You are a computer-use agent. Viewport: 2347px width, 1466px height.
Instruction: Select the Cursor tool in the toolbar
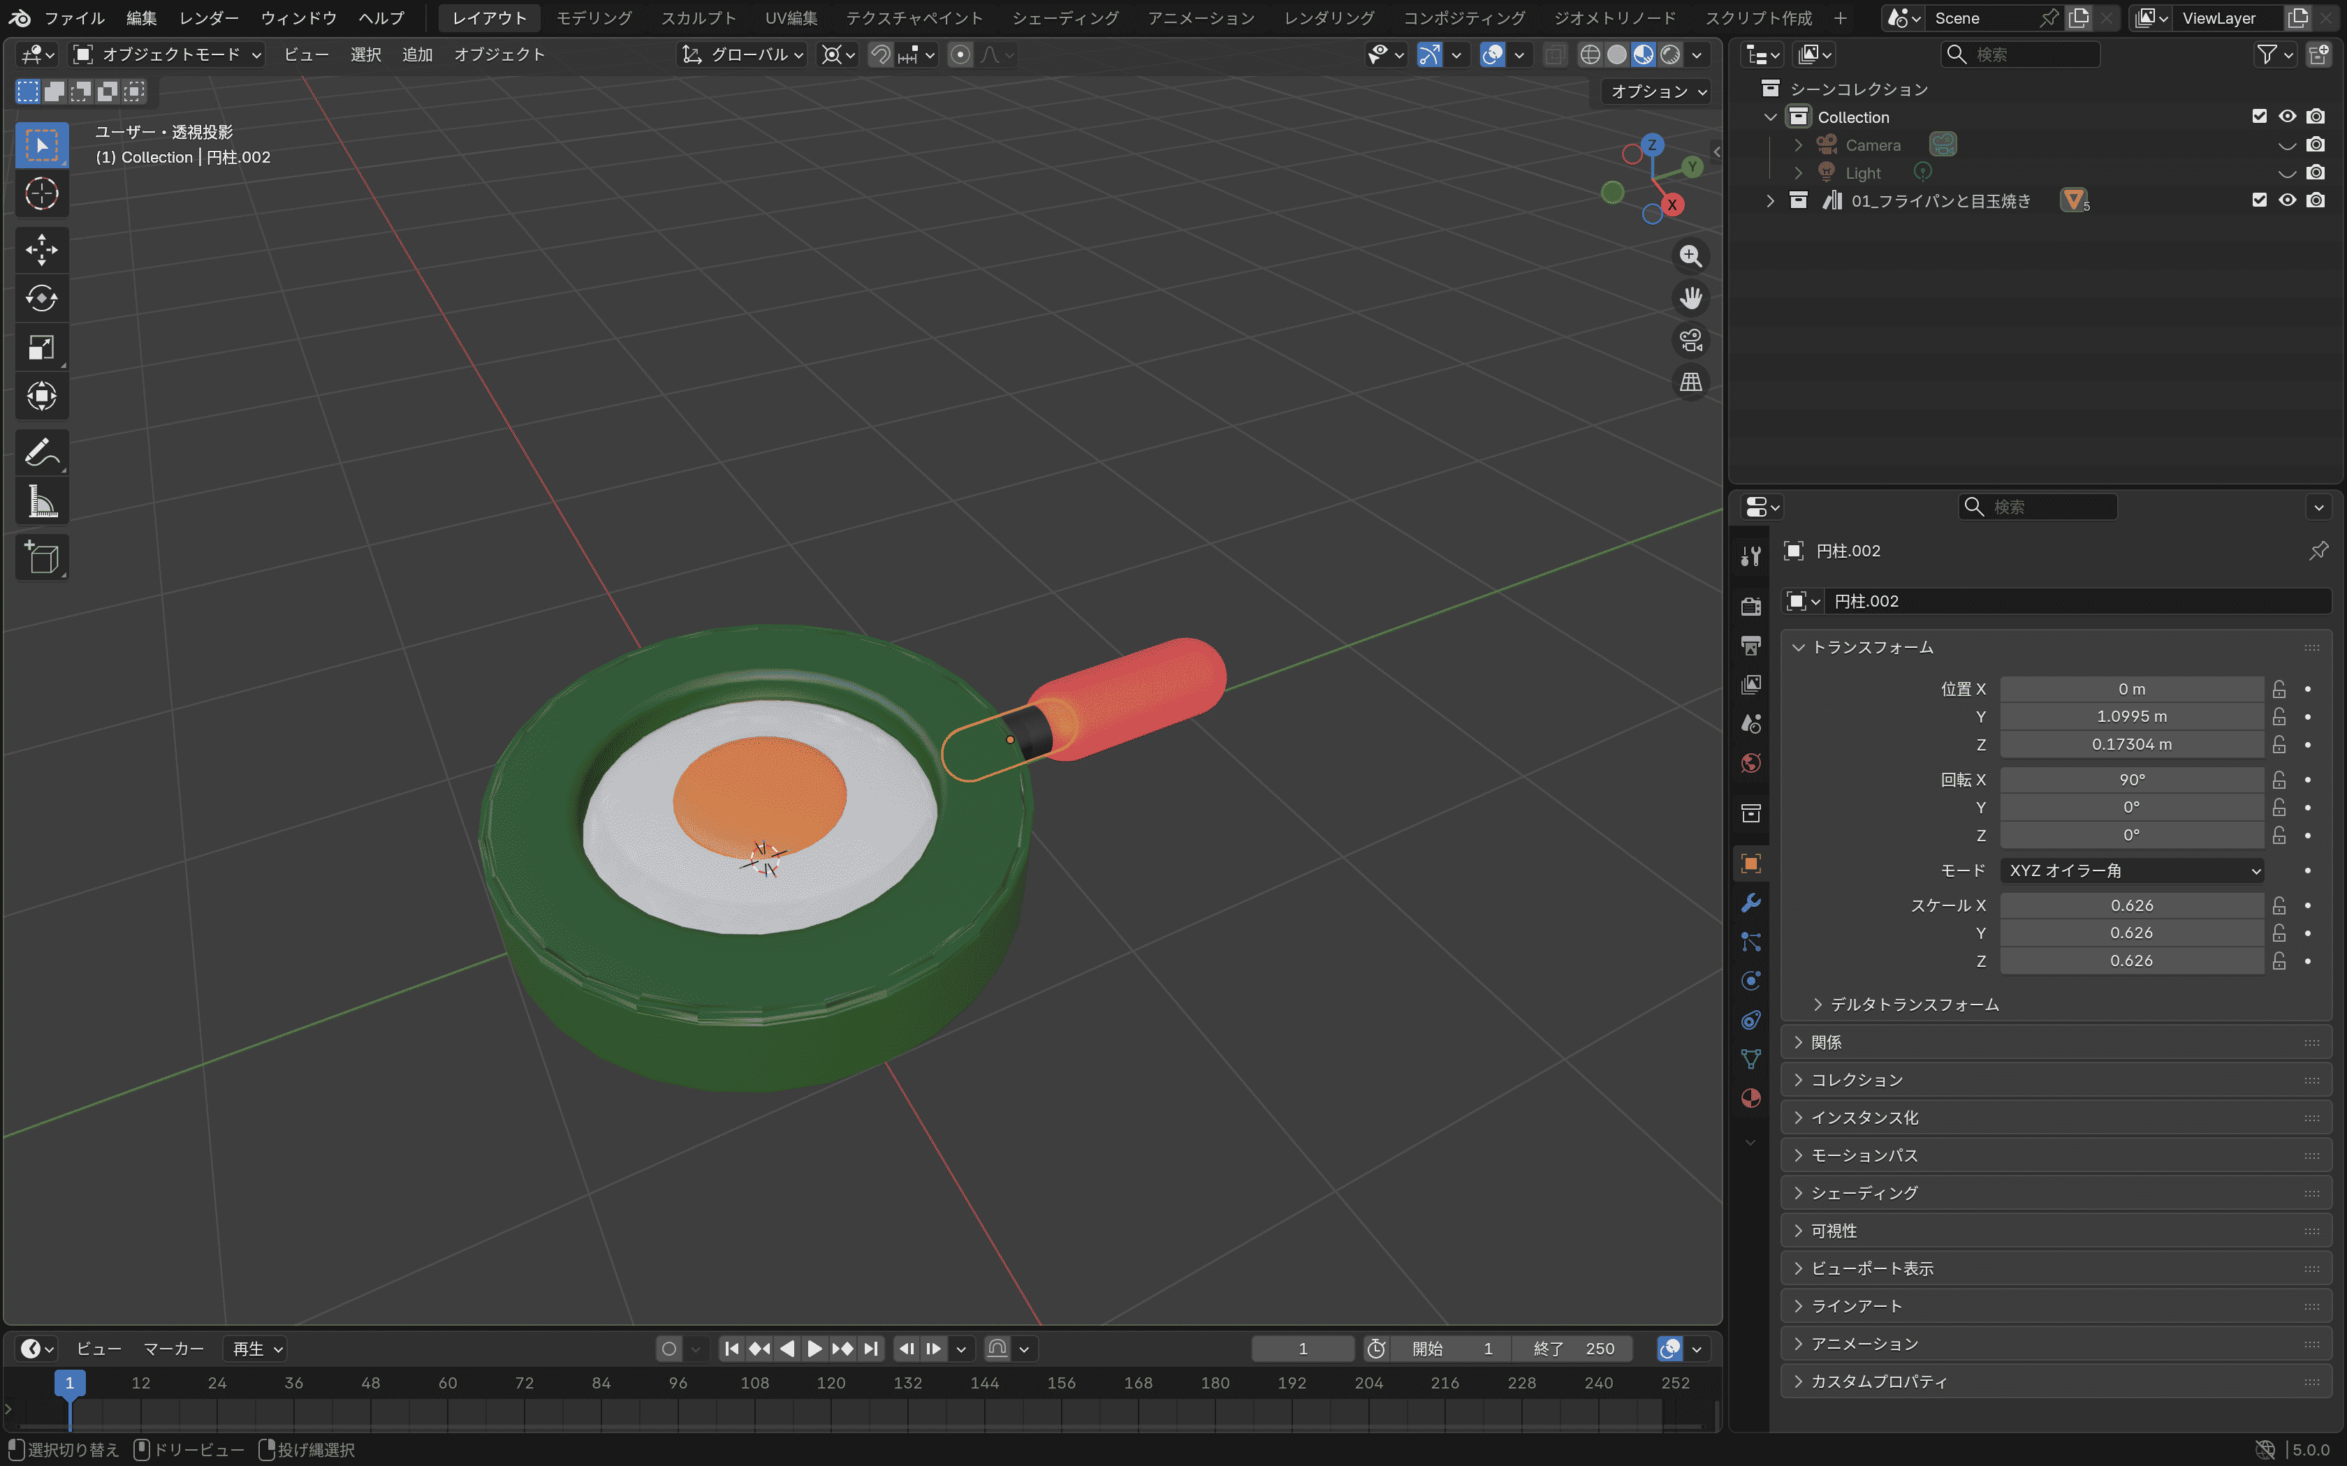[x=42, y=194]
